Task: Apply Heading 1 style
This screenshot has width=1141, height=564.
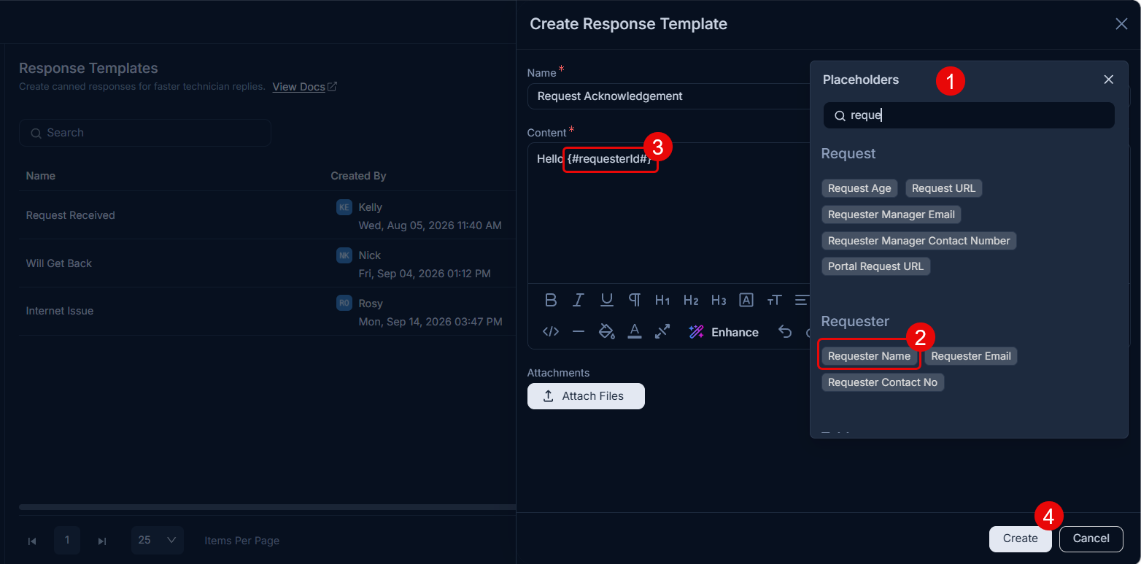Action: click(x=662, y=300)
